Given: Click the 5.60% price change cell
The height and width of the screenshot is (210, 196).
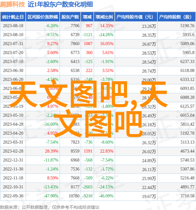Looking at the screenshot, I should pos(53,52).
